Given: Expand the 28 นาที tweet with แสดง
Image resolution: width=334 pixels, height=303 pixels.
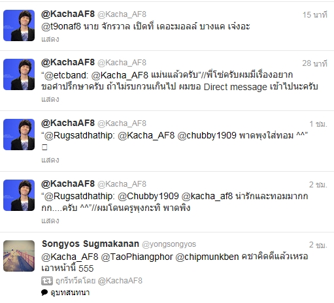Looking at the screenshot, I should tap(50, 99).
